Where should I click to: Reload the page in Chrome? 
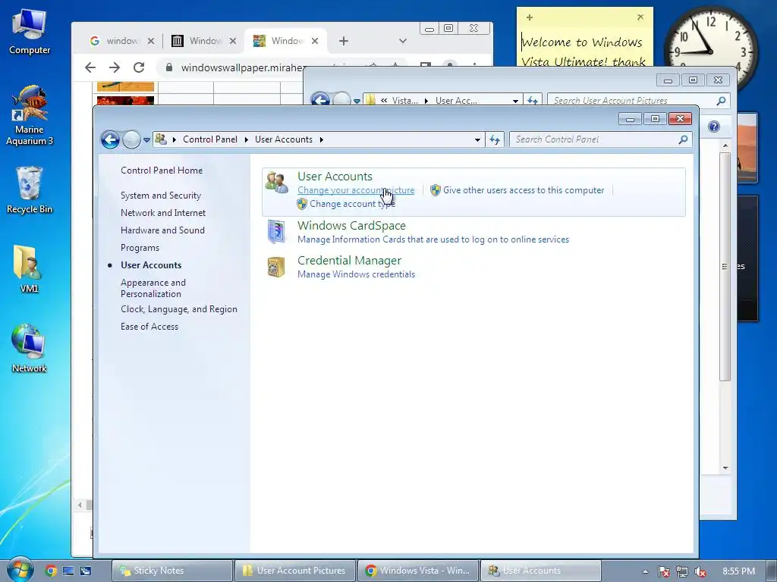click(139, 67)
